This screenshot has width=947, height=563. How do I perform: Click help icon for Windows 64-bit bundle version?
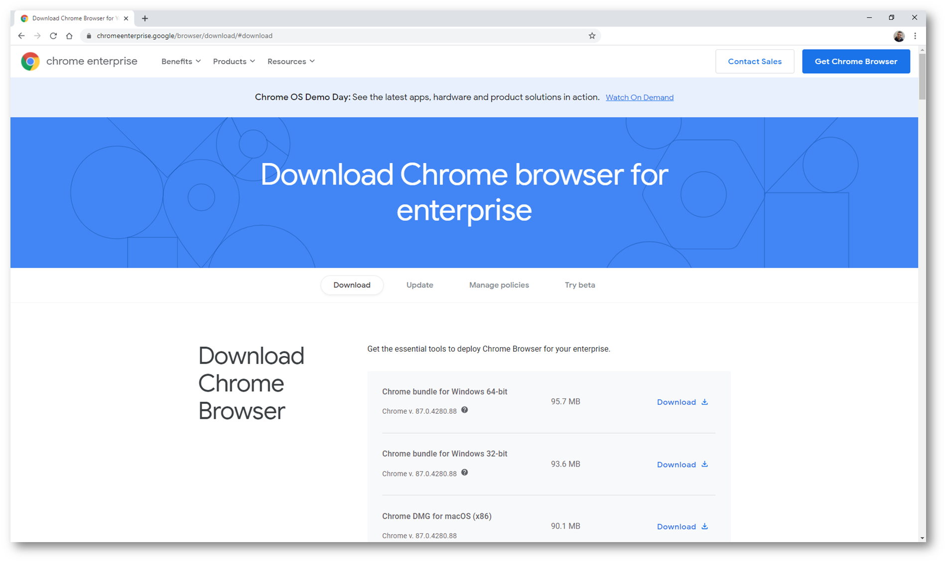464,410
